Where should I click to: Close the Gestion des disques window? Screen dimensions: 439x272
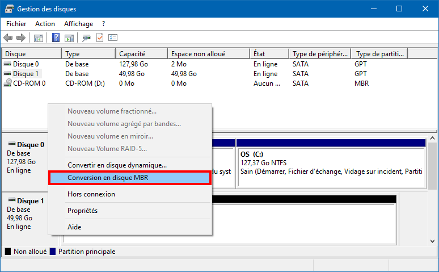(x=425, y=9)
